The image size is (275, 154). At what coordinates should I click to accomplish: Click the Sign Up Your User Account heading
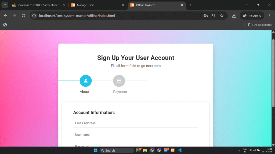coord(136,58)
